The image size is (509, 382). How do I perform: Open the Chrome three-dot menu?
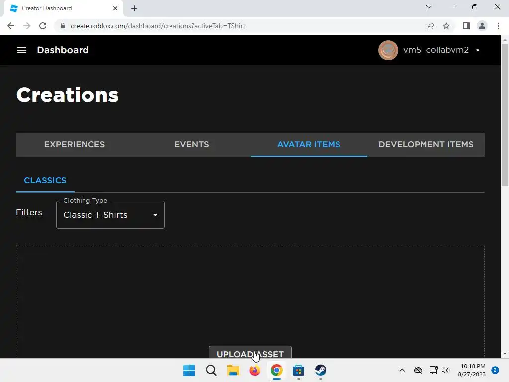click(x=498, y=26)
